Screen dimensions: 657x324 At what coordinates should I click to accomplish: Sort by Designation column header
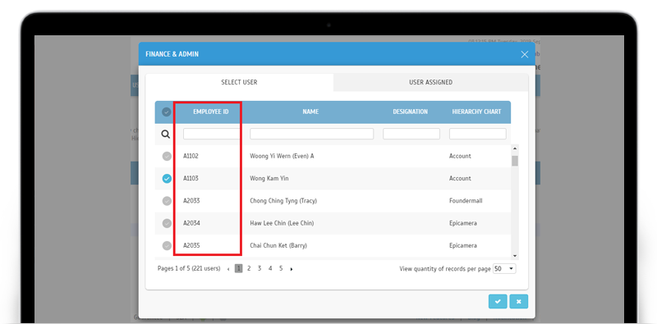click(x=410, y=112)
